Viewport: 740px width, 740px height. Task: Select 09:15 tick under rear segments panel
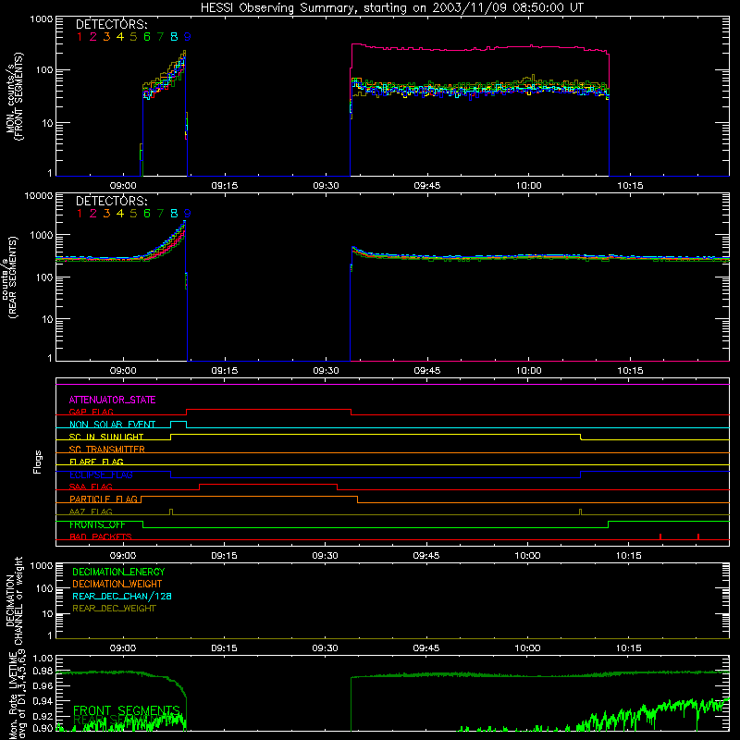point(224,371)
